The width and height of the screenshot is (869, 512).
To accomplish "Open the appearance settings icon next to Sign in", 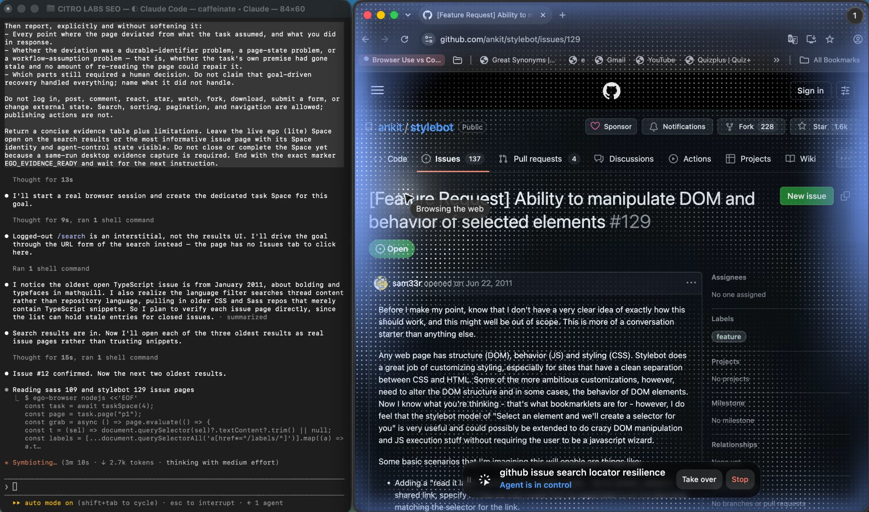I will coord(845,90).
